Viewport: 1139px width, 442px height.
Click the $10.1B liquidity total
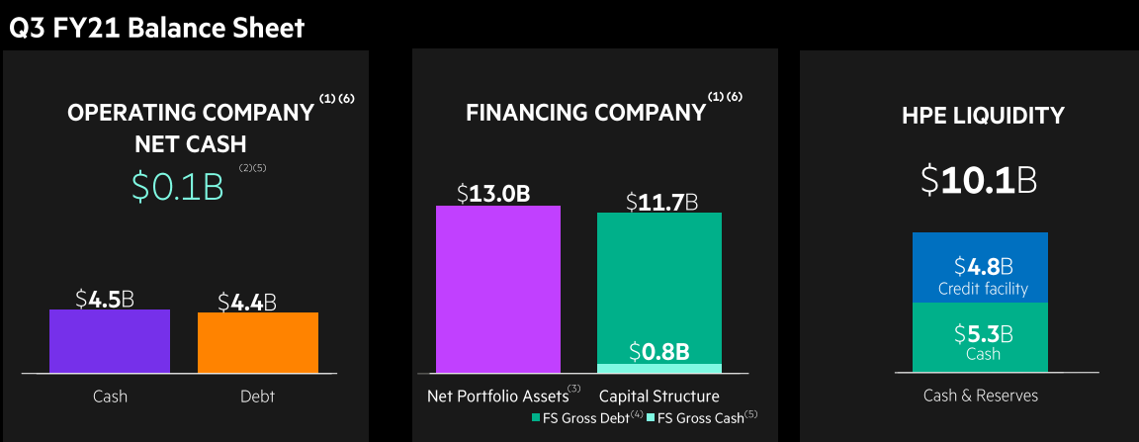click(x=979, y=180)
